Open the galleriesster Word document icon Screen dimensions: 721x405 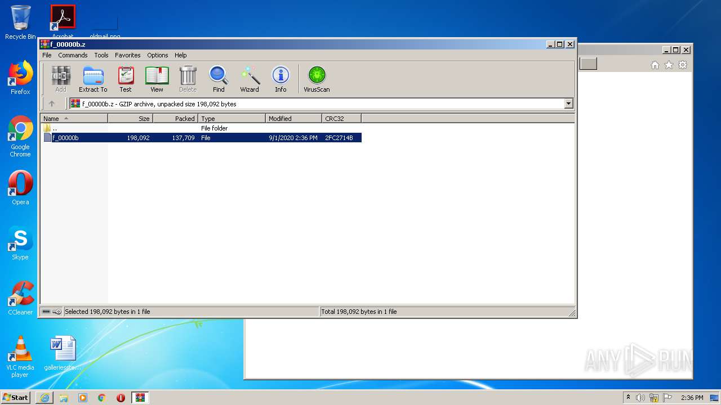point(63,353)
